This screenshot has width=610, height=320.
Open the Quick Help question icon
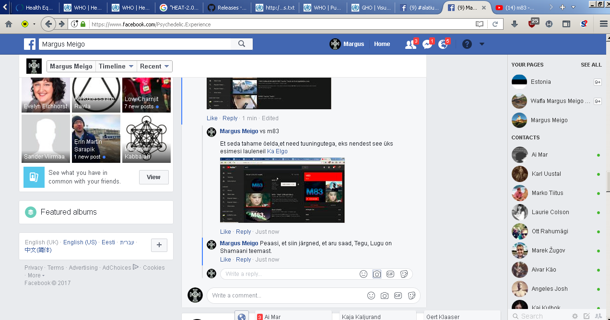coord(467,44)
